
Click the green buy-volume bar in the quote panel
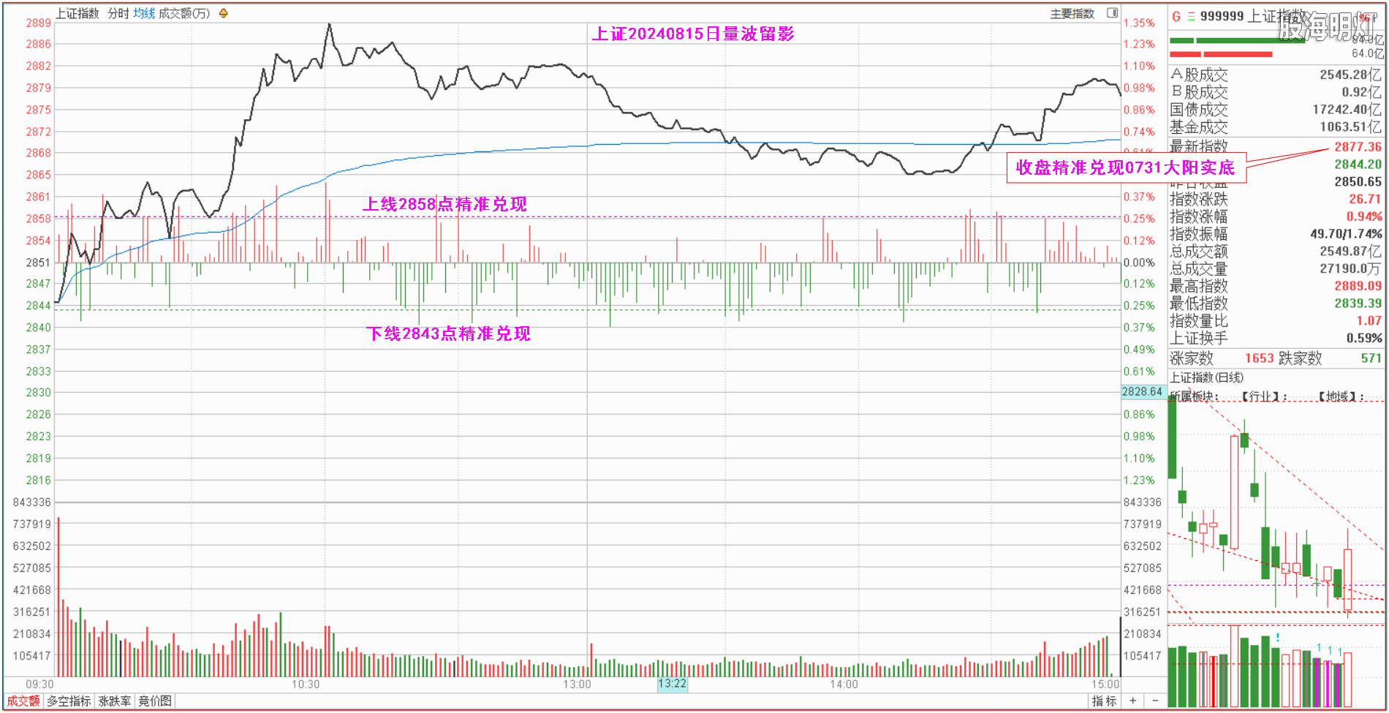1237,41
